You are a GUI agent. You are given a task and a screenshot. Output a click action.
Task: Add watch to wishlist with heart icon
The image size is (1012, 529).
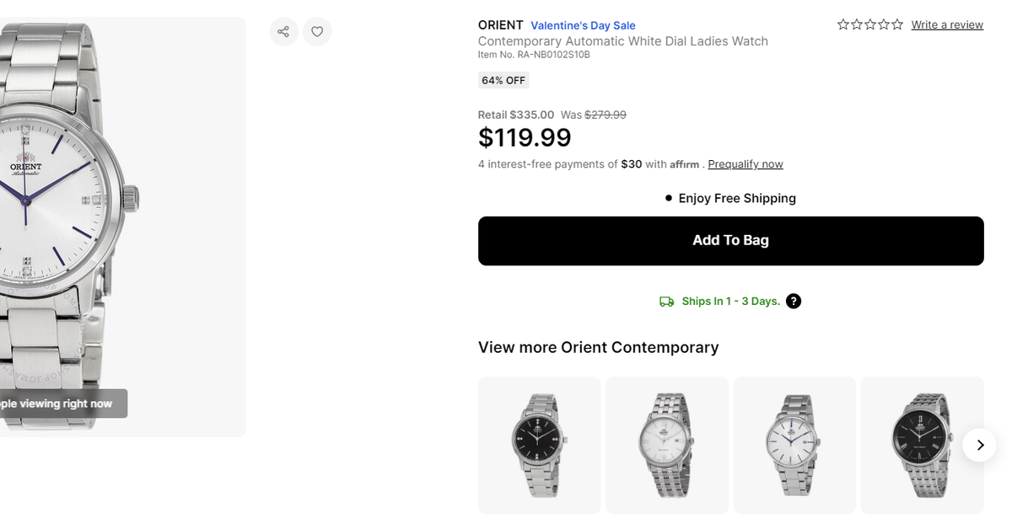(x=317, y=32)
